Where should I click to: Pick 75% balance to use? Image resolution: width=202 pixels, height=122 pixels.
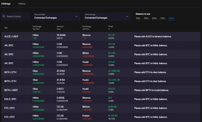(x=162, y=18)
